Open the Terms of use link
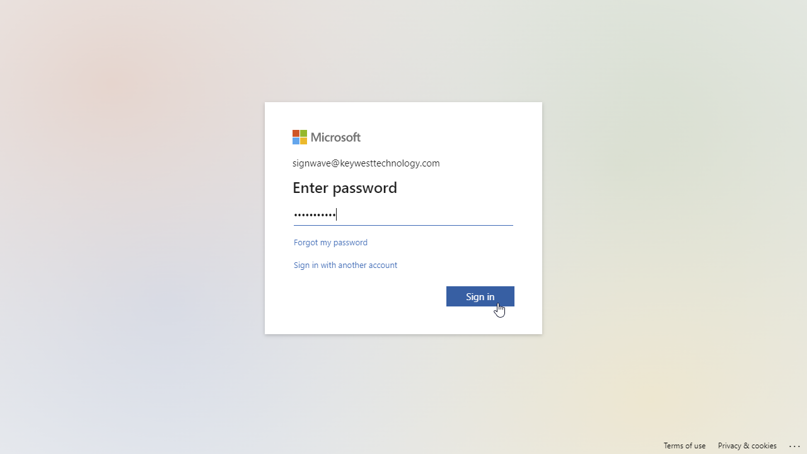Viewport: 807px width, 454px height. (x=685, y=446)
